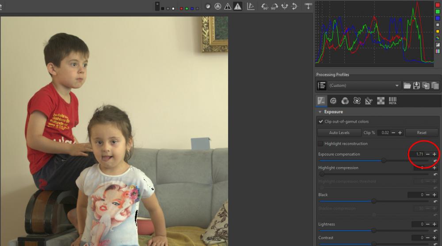Enable Highlight reconstruction

(x=320, y=144)
